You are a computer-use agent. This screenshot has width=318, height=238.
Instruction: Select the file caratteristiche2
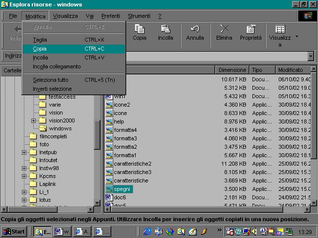pyautogui.click(x=133, y=164)
